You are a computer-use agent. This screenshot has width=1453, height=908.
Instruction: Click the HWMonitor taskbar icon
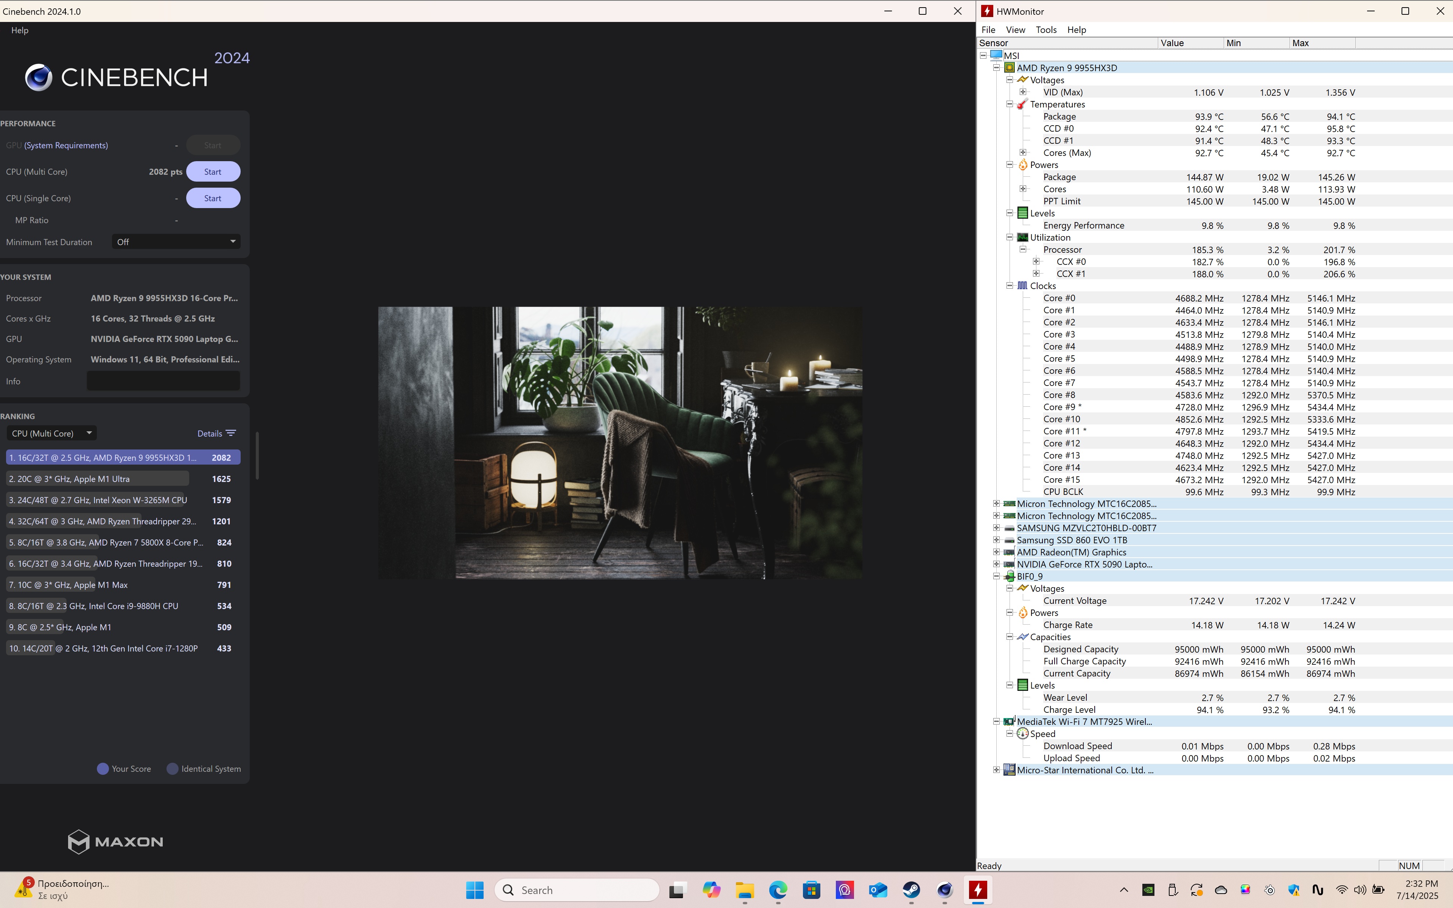[977, 889]
